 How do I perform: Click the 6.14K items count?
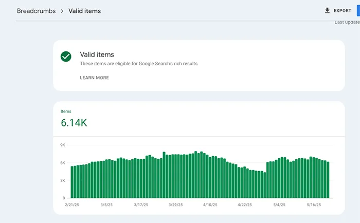tap(74, 123)
